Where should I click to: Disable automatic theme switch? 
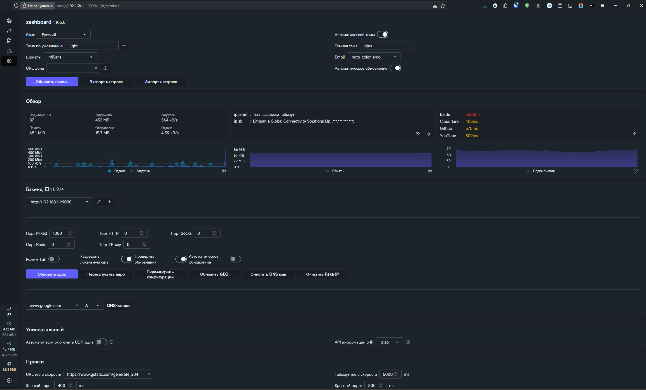pos(382,34)
